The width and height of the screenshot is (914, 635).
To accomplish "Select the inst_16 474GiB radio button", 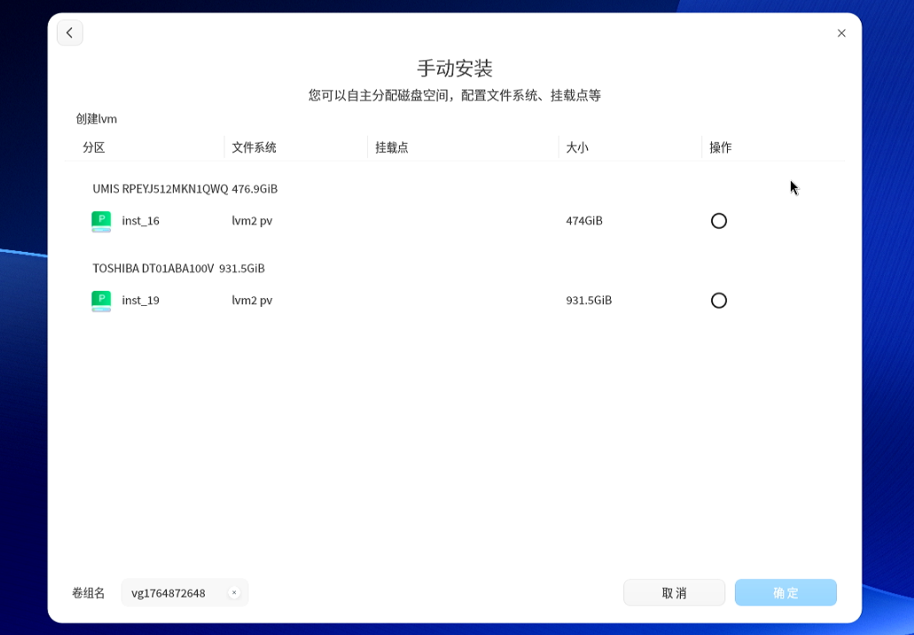I will point(719,221).
